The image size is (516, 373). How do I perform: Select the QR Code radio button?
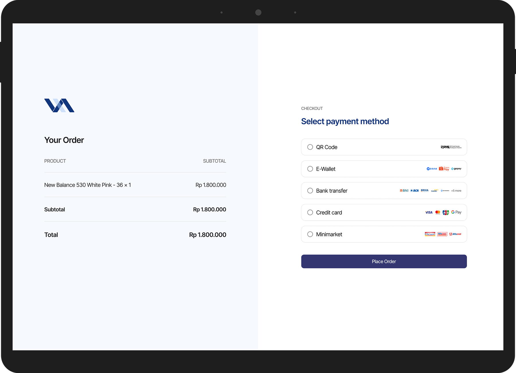310,147
